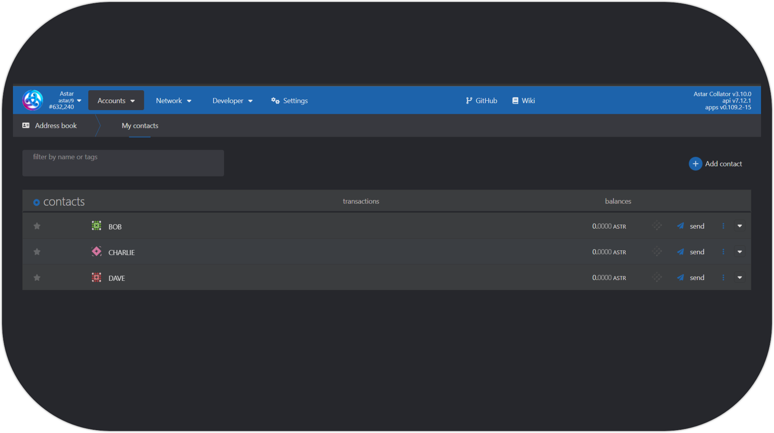Click the filter by name or tags field
Viewport: 774px width, 433px height.
point(123,163)
